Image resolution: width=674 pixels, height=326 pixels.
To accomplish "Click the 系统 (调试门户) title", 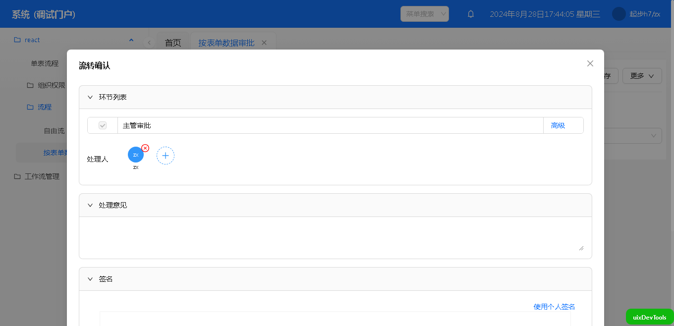I will click(x=44, y=14).
